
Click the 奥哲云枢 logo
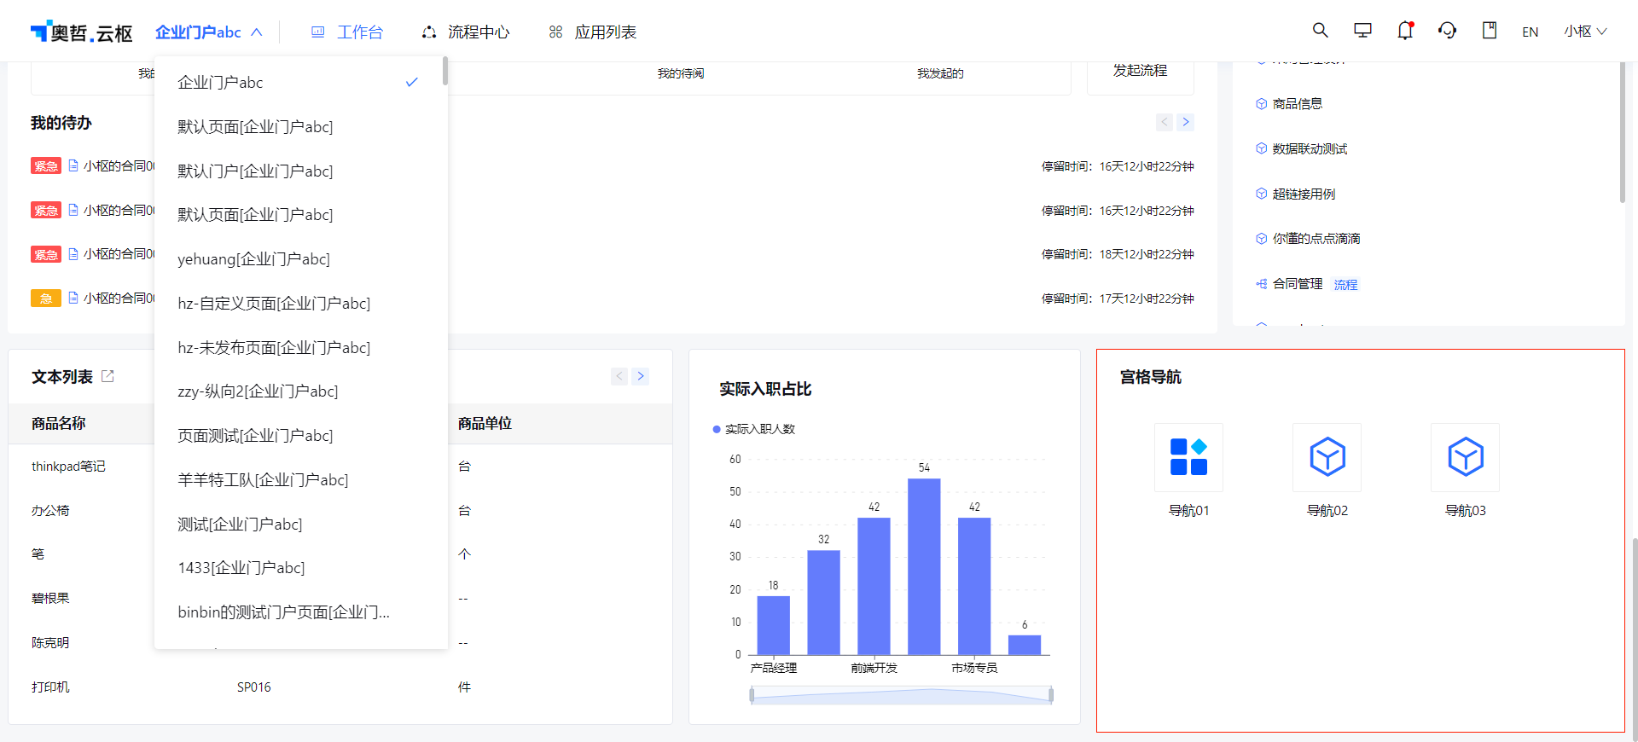click(81, 32)
